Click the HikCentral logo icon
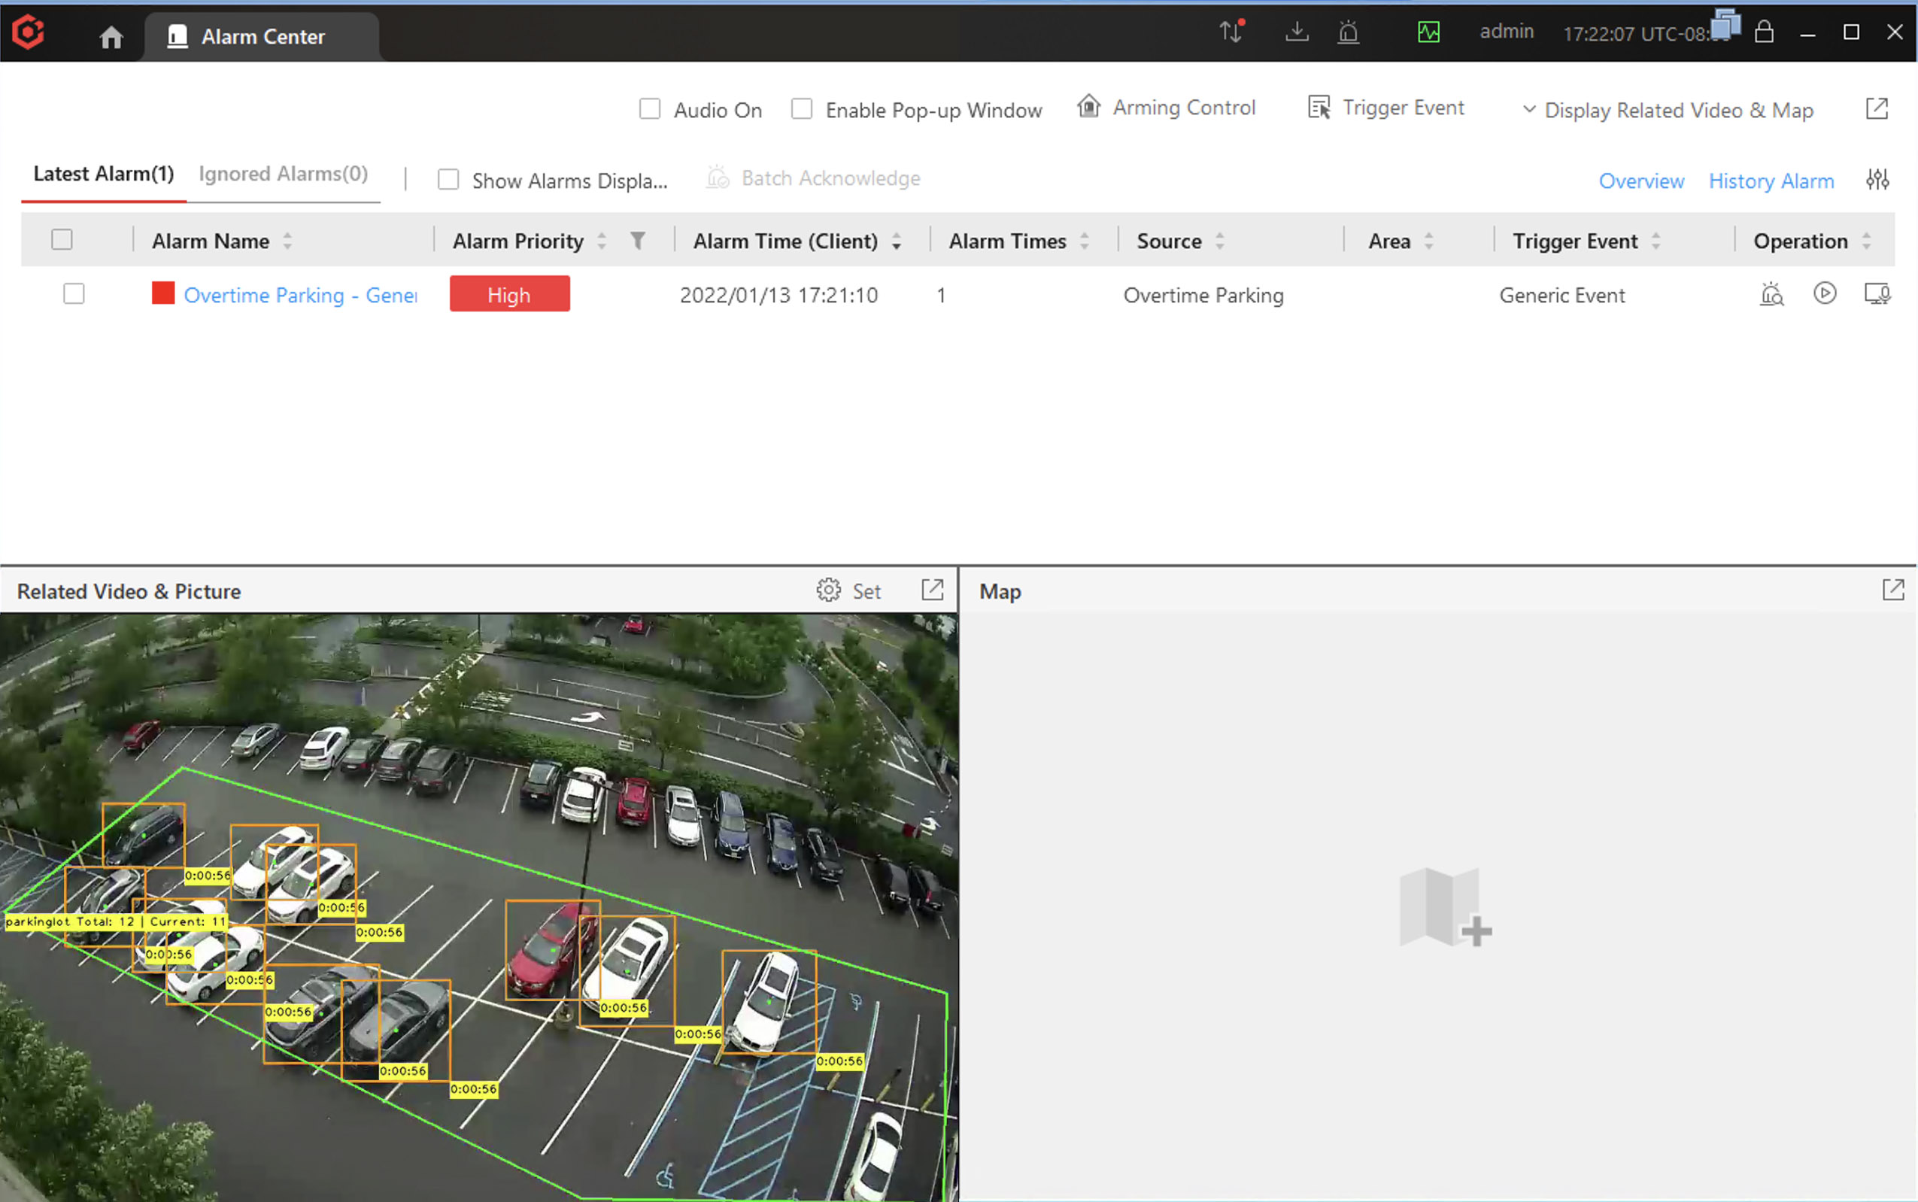The height and width of the screenshot is (1202, 1918). click(29, 32)
